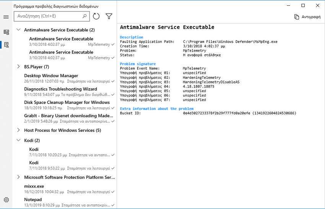Viewport: 325px width, 209px height.
Task: Click checkmark beside mixxx.exe entry
Action: (113, 192)
